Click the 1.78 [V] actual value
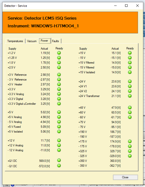This screenshot has width=145, height=187. tap(45, 63)
